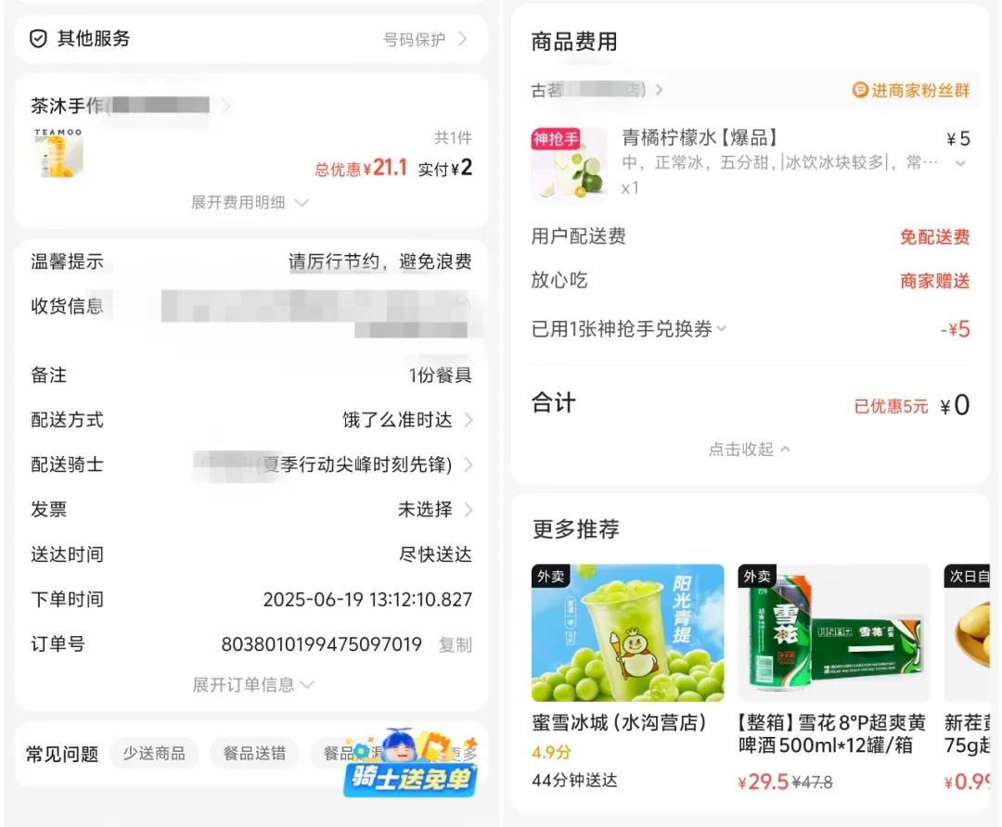Expand 展开费用明细 fee details
Viewport: 1002px width, 827px height.
250,202
